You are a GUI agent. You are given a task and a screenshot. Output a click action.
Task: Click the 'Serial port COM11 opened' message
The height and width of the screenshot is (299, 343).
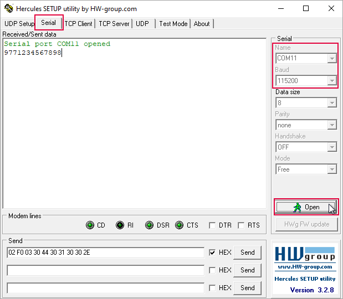57,44
